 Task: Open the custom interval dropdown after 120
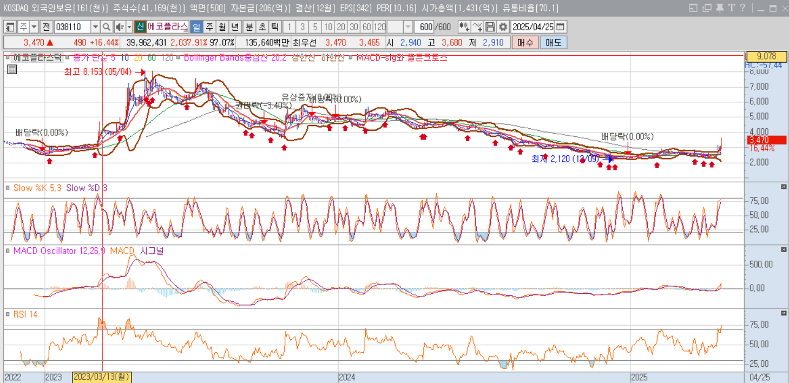point(408,27)
